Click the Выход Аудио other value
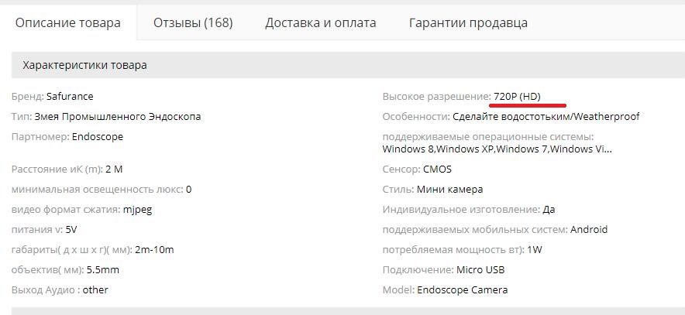The height and width of the screenshot is (315, 685). tap(95, 290)
